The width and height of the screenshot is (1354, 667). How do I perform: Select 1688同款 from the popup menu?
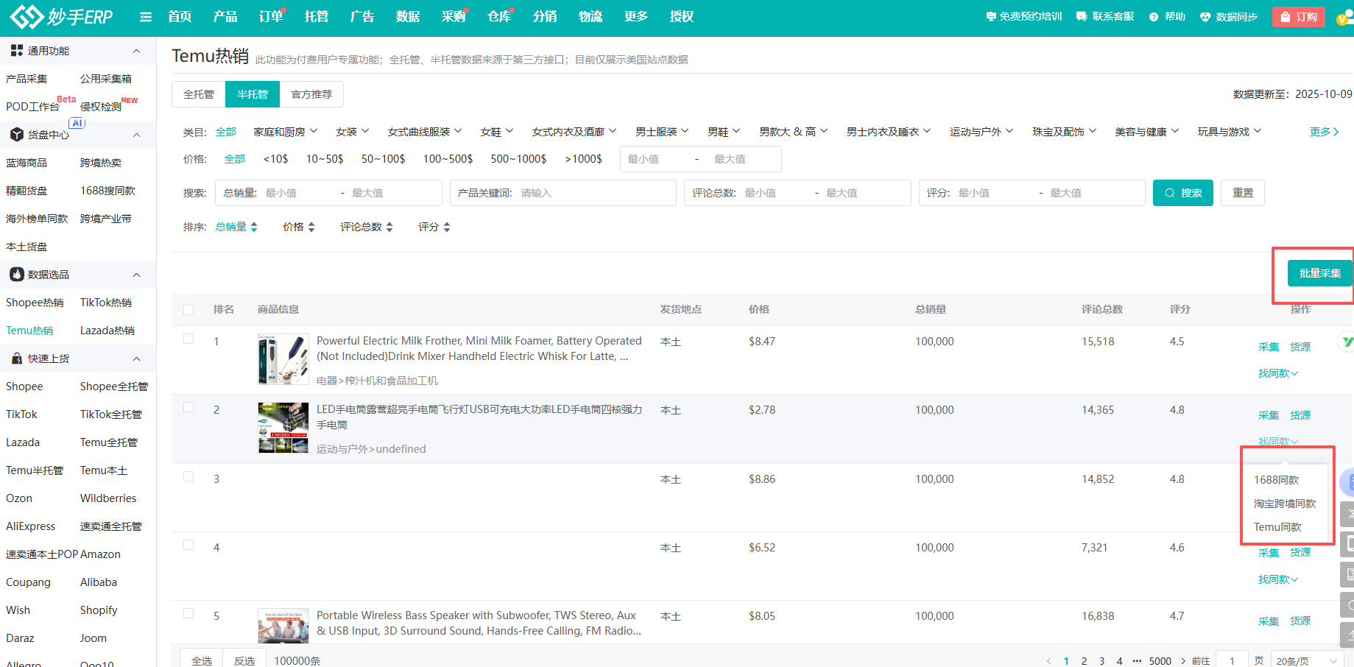(1276, 480)
